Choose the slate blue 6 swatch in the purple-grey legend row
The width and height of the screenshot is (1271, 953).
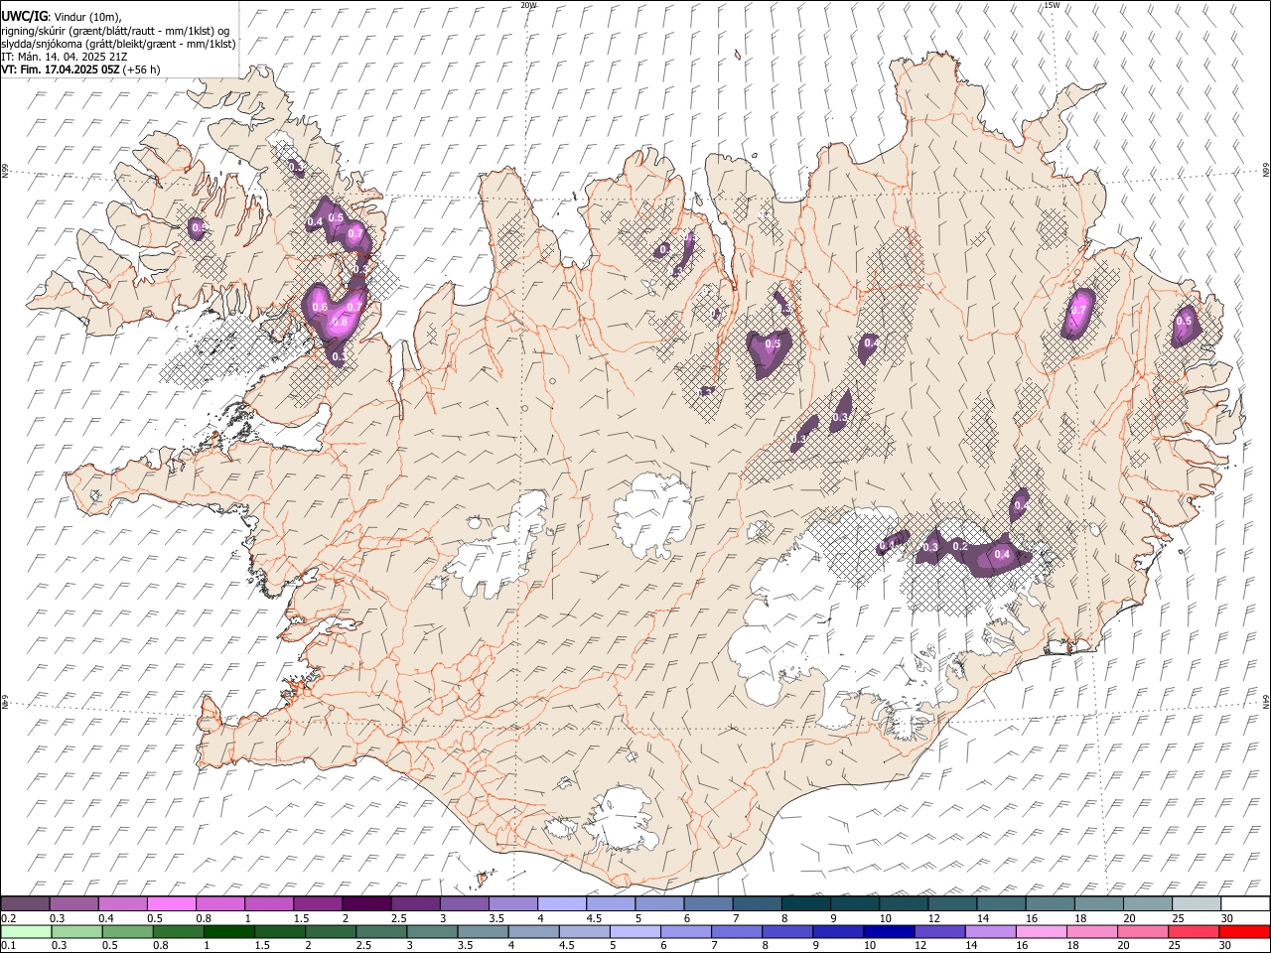pos(708,903)
